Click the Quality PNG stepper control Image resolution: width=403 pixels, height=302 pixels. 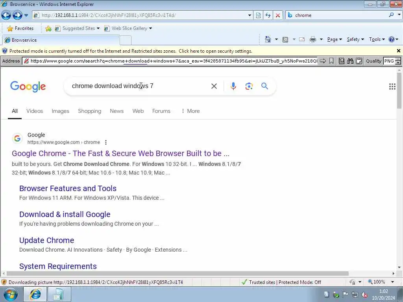(x=398, y=61)
